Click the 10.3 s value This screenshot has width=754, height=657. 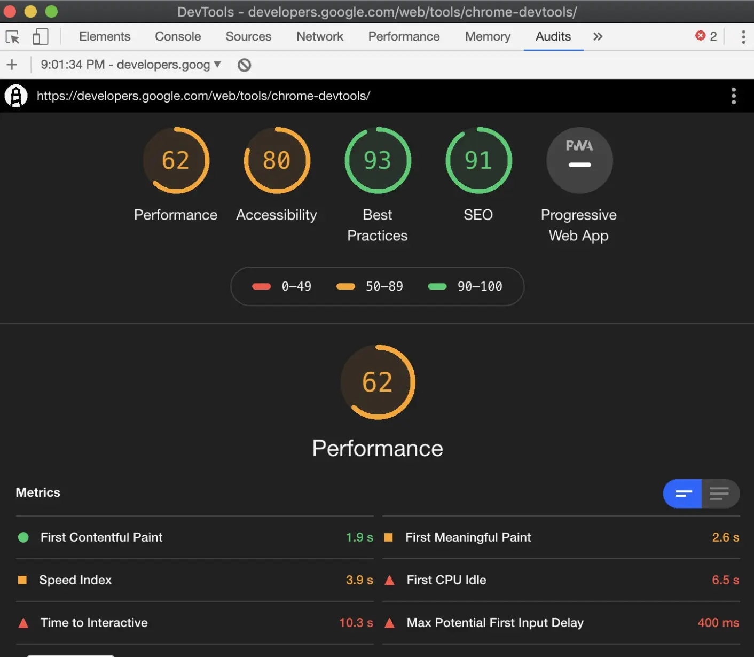pos(356,623)
